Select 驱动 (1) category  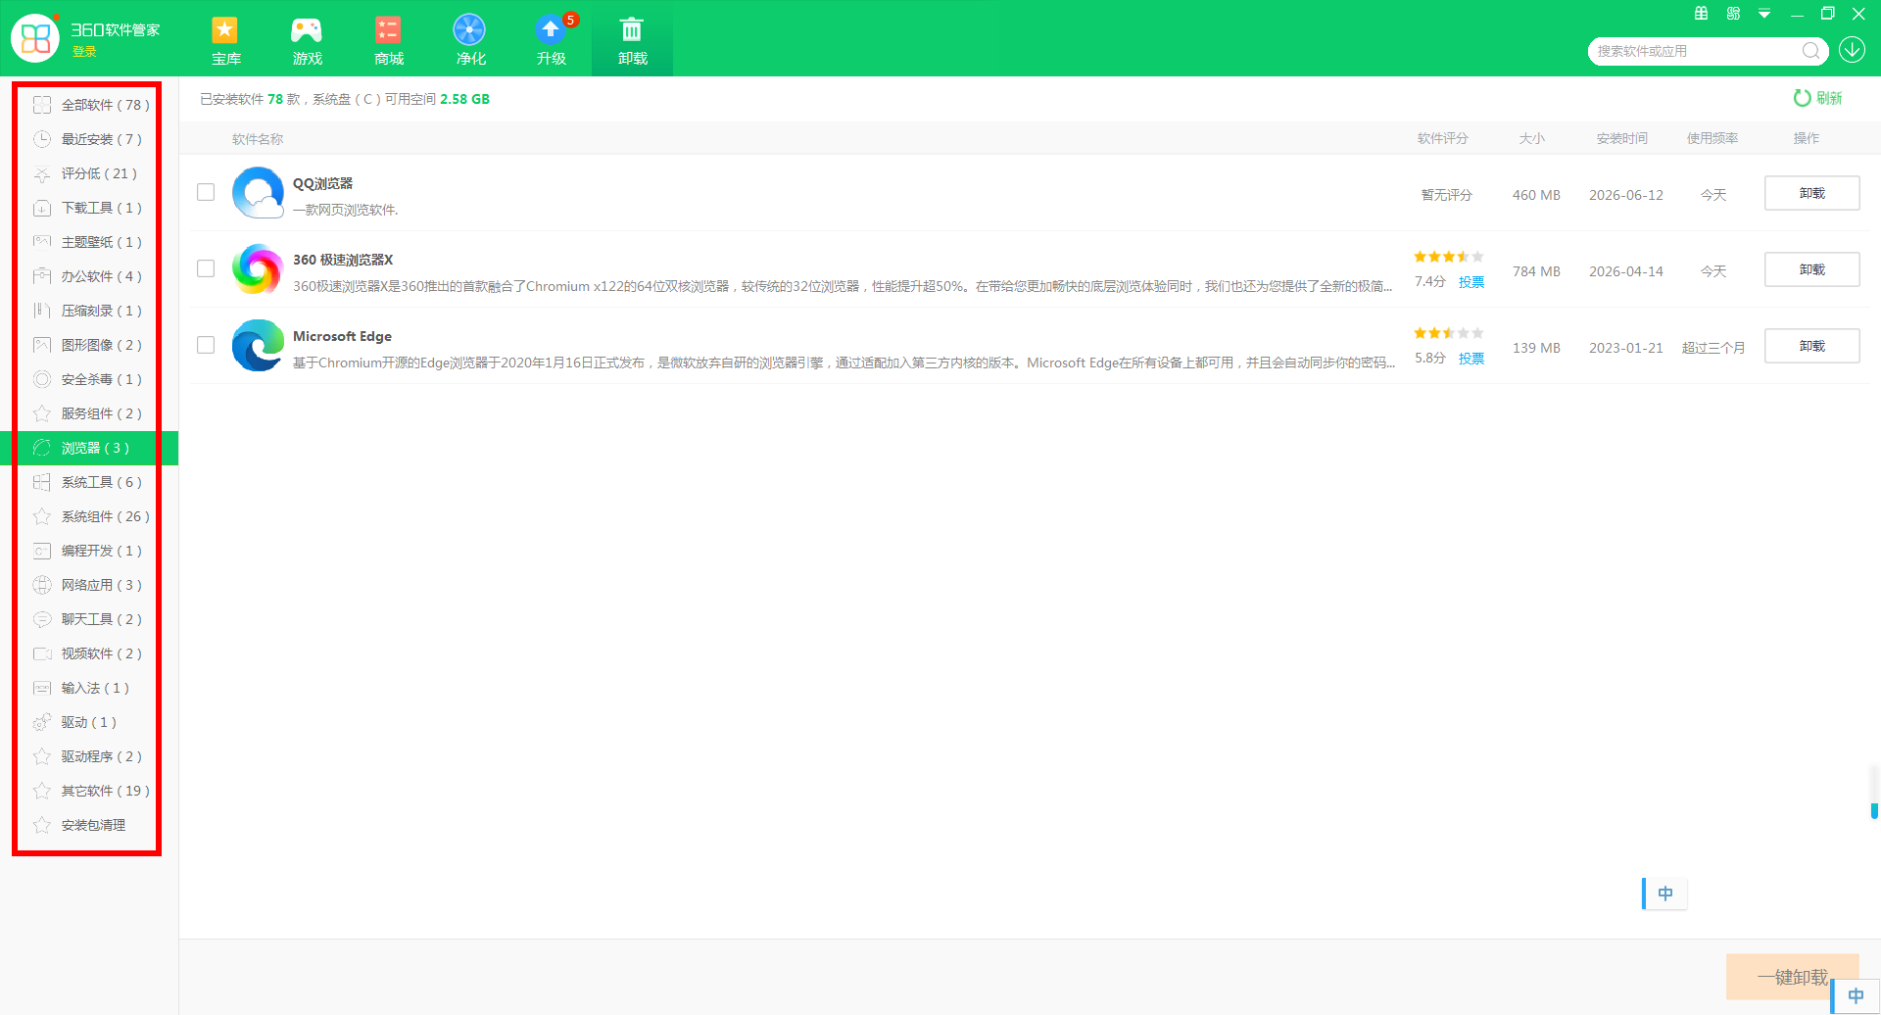[89, 722]
